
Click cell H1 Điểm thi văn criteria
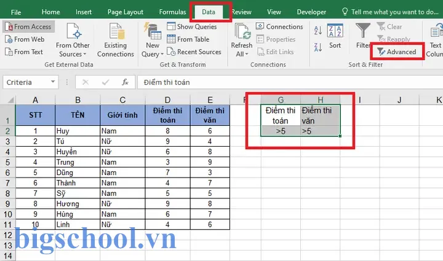pyautogui.click(x=321, y=115)
